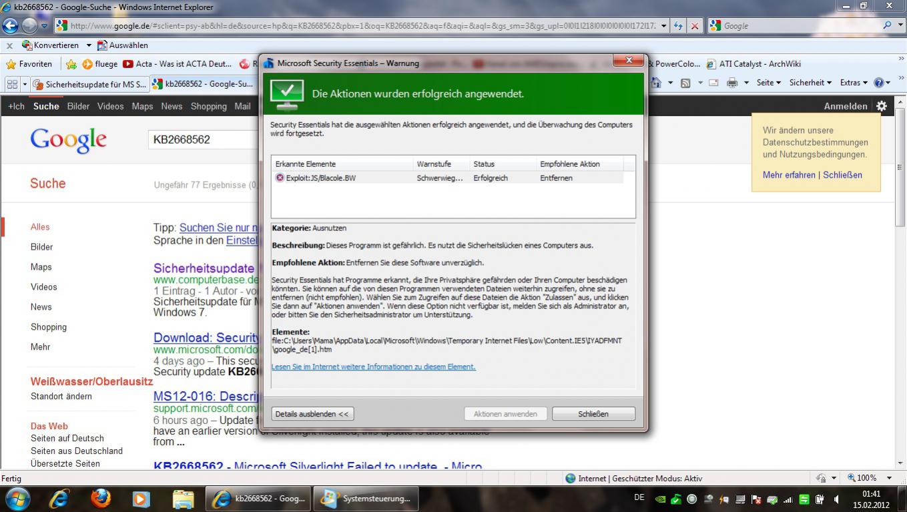
Task: Click the blue help question mark icon
Action: click(x=879, y=83)
